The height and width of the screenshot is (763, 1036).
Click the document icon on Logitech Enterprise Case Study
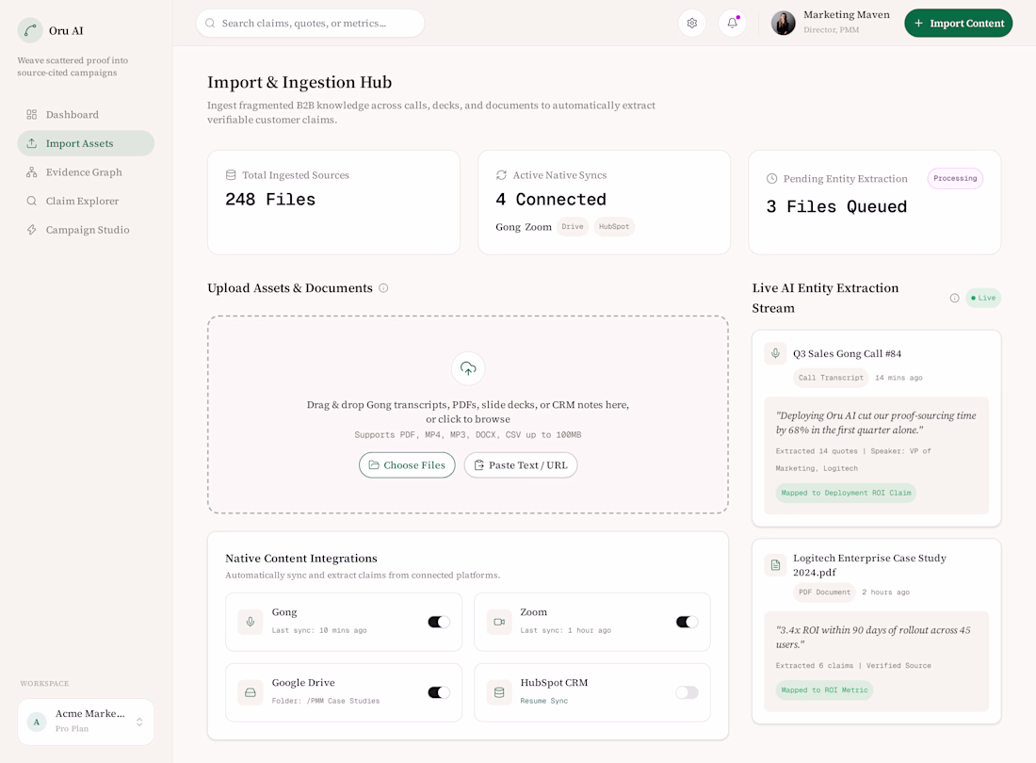776,565
